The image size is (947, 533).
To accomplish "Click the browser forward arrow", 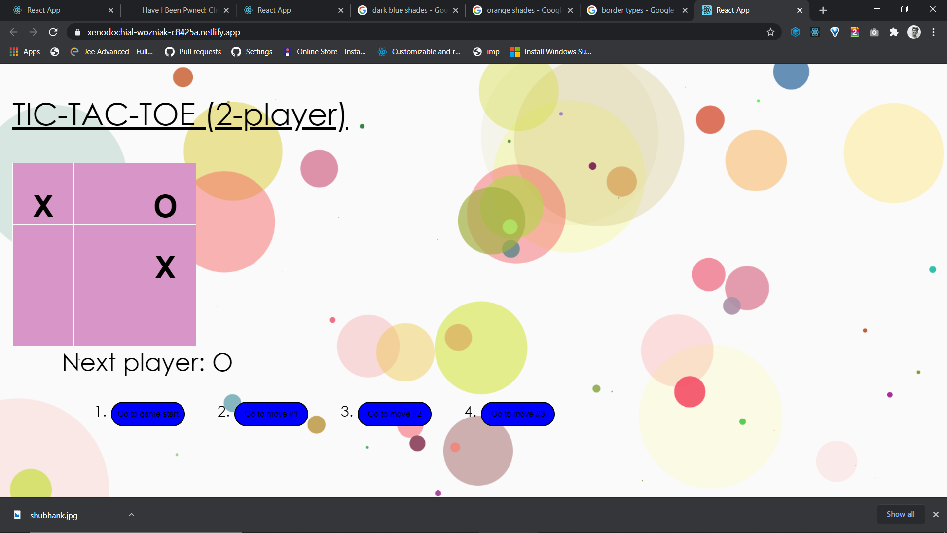I will pyautogui.click(x=33, y=32).
